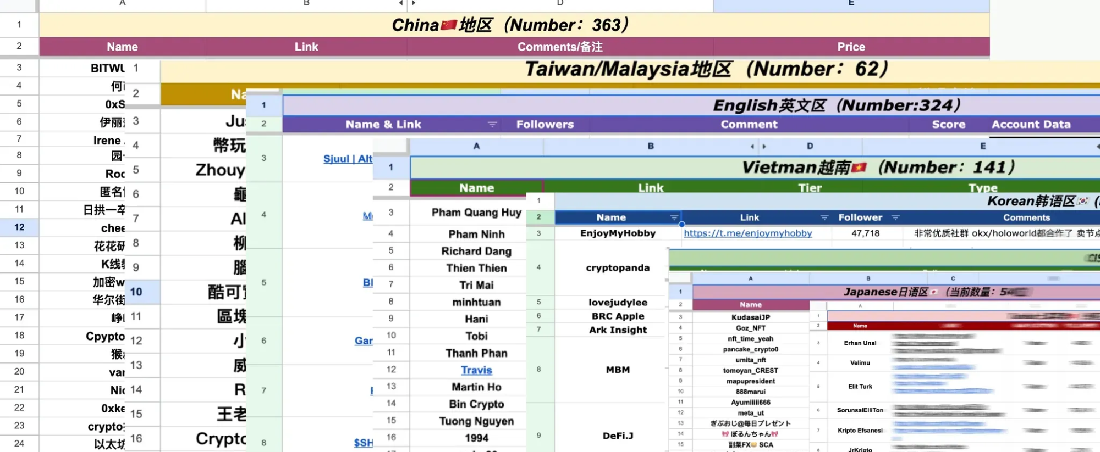
Task: Open the Link column filter in Korean sheet
Action: coord(824,218)
